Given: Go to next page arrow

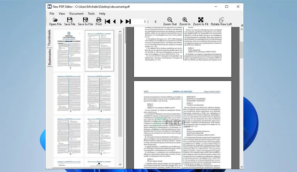Looking at the screenshot, I should pyautogui.click(x=121, y=21).
